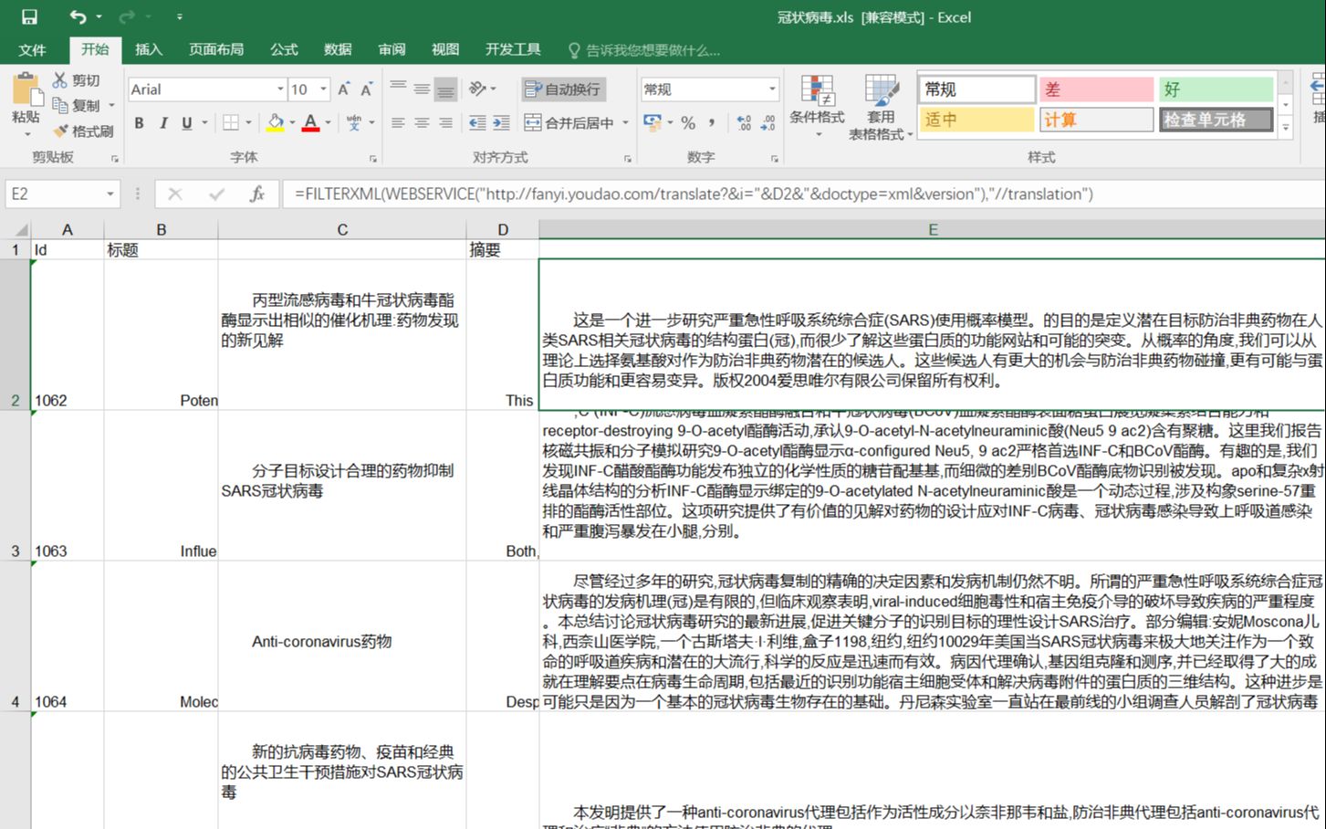1326x829 pixels.
Task: Select column header C
Action: (342, 230)
